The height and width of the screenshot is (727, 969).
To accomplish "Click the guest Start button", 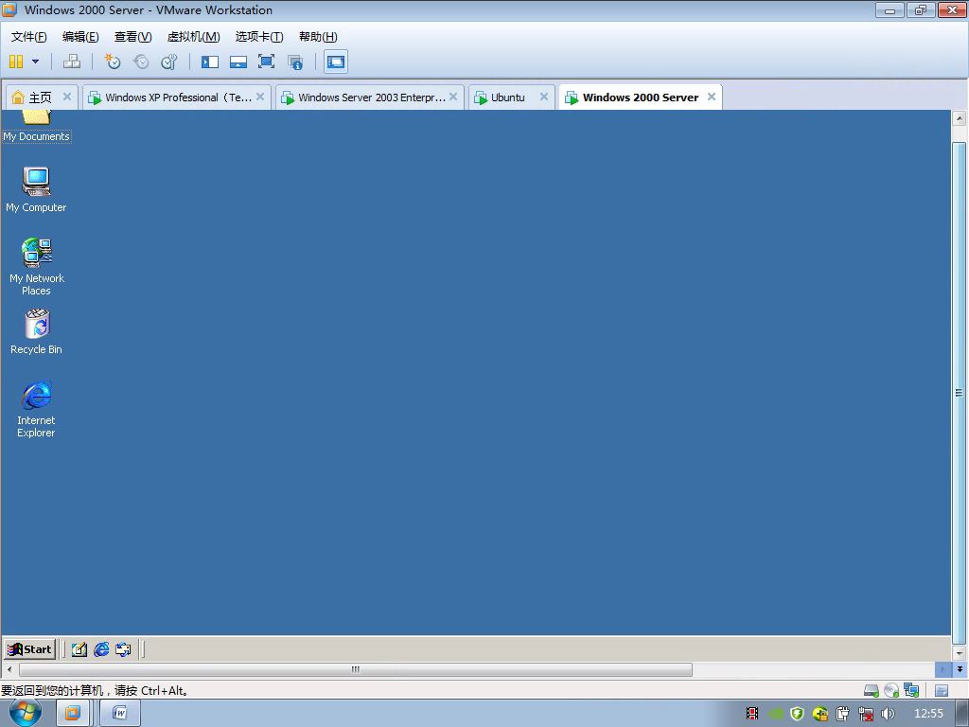I will [x=29, y=649].
